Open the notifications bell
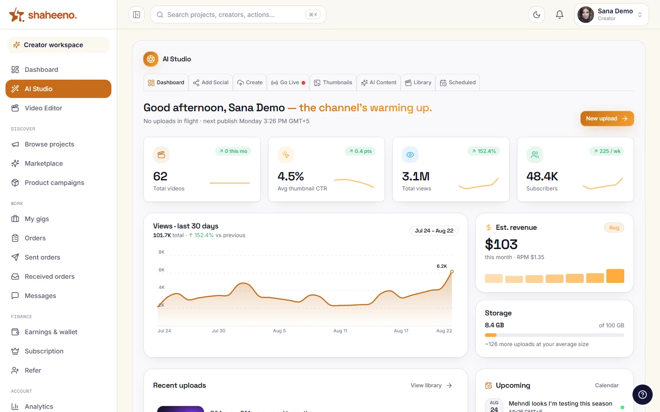This screenshot has width=660, height=412. pyautogui.click(x=560, y=15)
